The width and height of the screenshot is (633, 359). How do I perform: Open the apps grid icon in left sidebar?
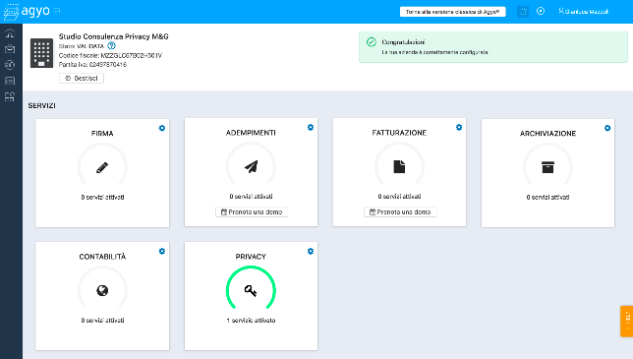[x=10, y=96]
